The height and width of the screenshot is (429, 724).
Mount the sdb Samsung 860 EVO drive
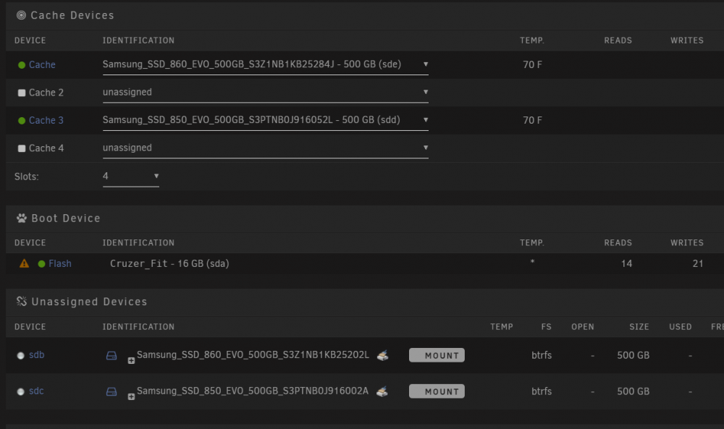(437, 355)
